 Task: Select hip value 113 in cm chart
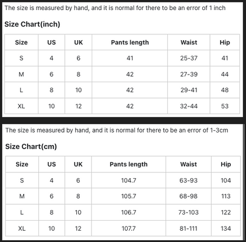tap(226, 196)
